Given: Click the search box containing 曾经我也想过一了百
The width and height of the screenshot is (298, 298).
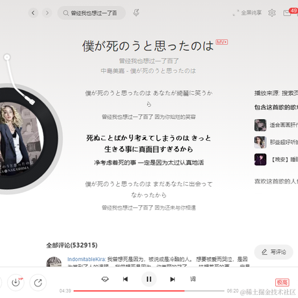Looking at the screenshot, I should point(91,13).
